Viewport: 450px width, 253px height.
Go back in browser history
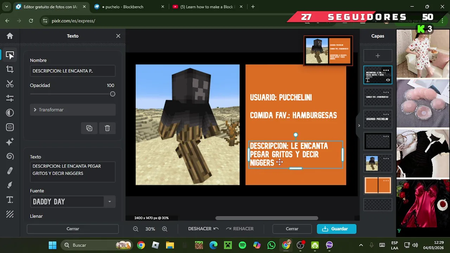point(7,21)
